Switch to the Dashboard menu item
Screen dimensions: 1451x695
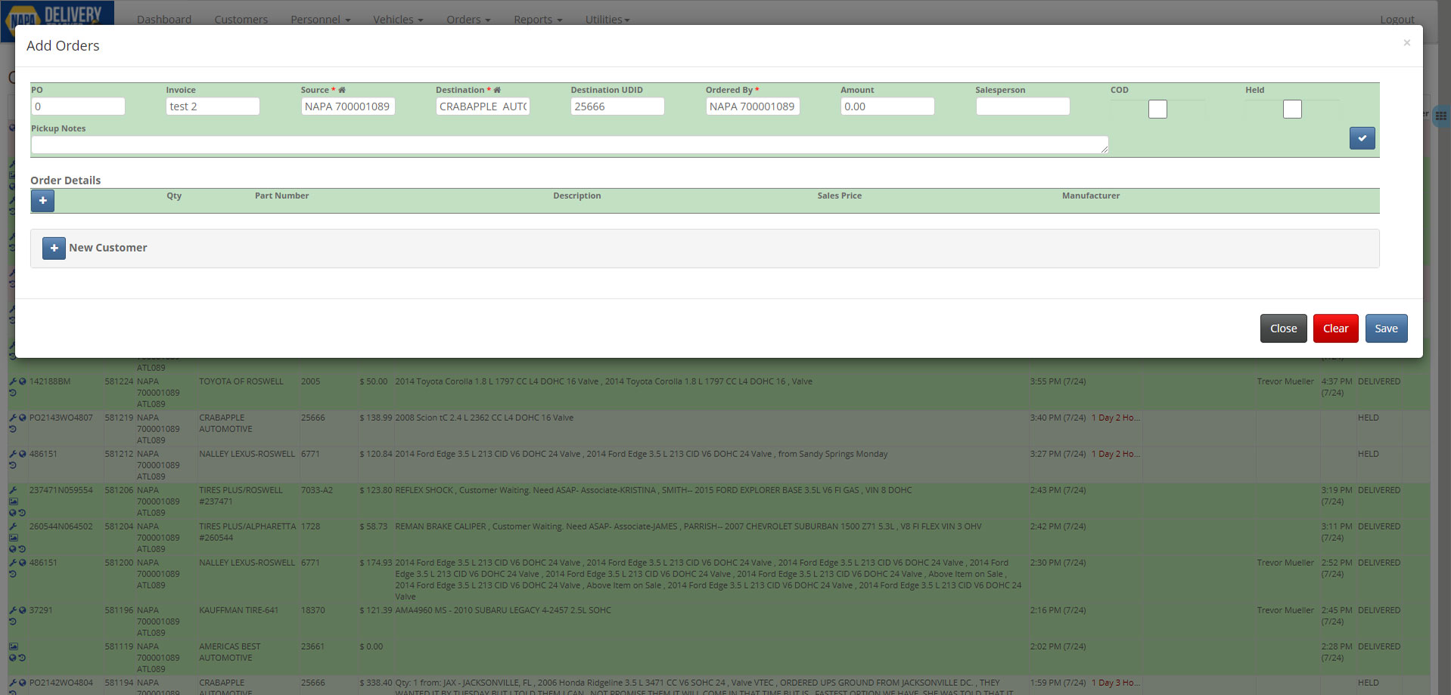point(163,19)
